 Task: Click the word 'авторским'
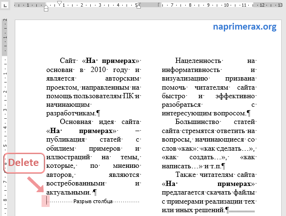(x=122, y=79)
